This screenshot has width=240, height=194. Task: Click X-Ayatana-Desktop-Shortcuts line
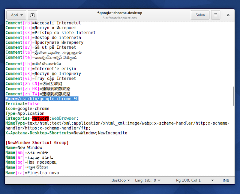66,133
